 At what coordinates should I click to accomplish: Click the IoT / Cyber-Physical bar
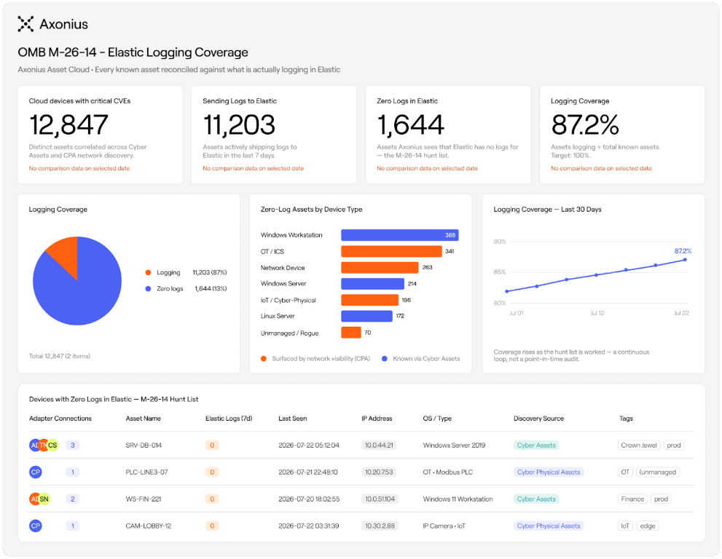pos(370,300)
